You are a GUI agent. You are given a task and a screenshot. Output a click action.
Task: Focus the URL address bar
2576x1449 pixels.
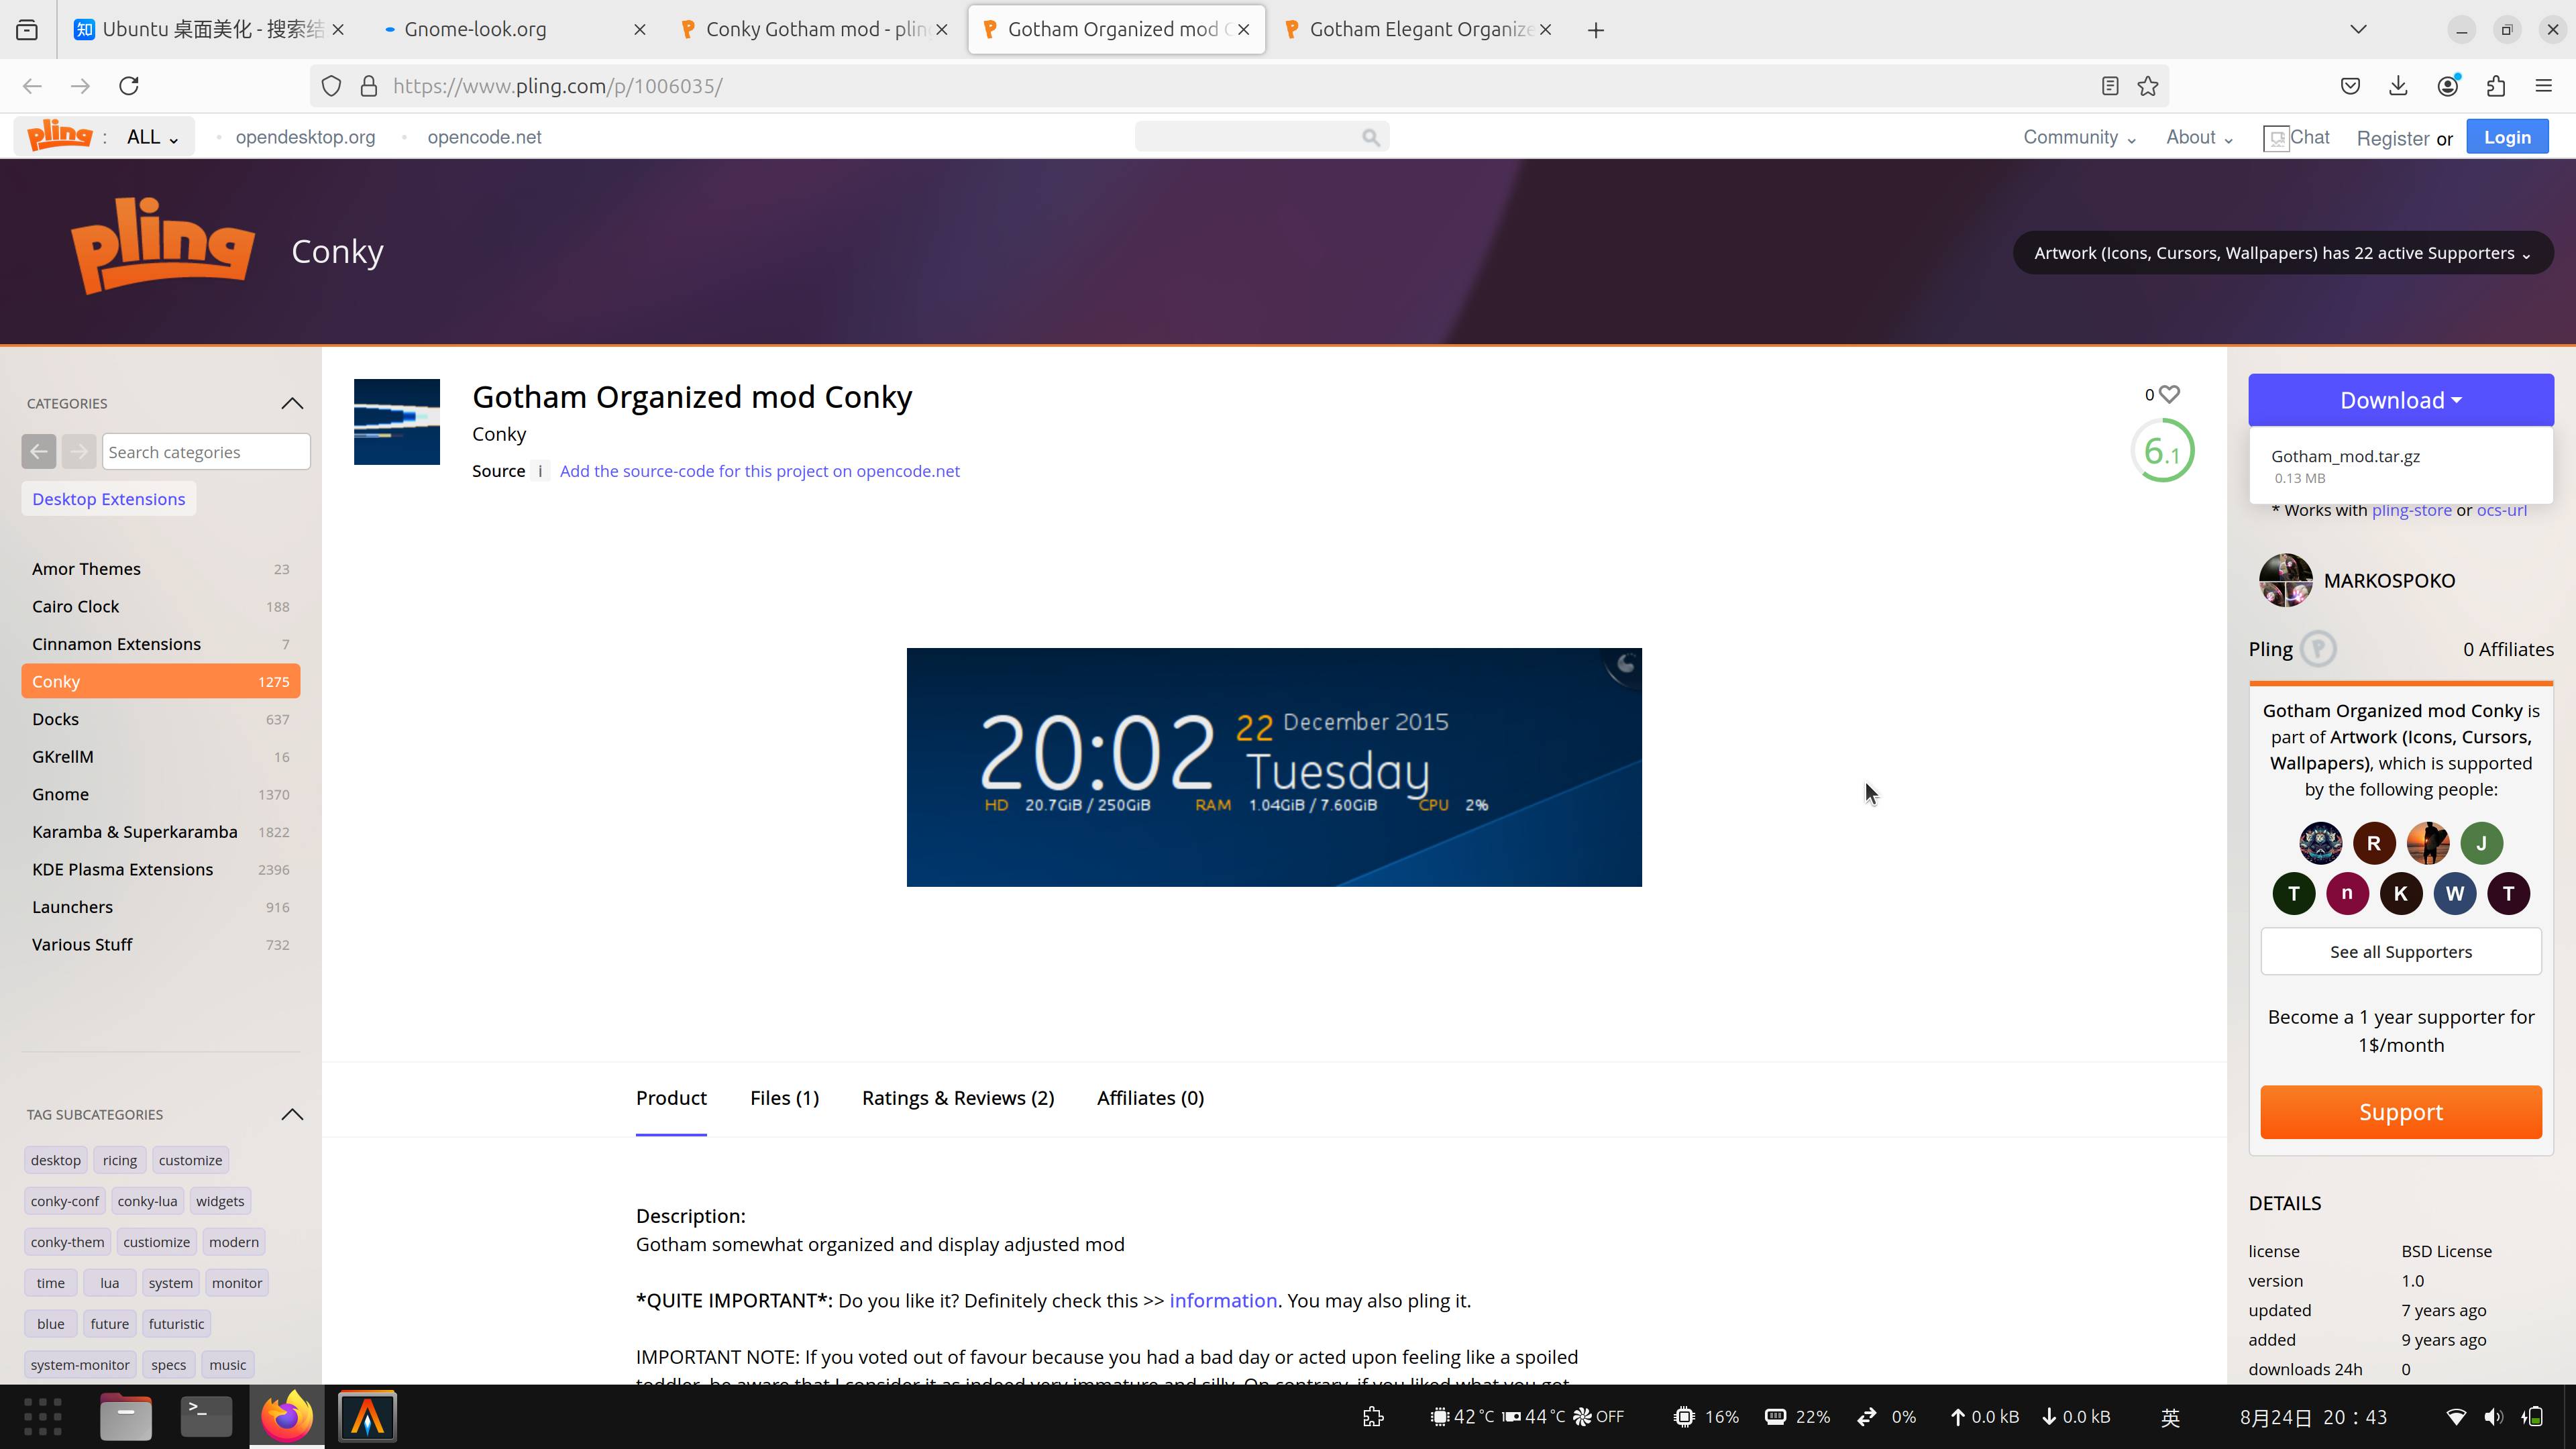coord(1240,86)
